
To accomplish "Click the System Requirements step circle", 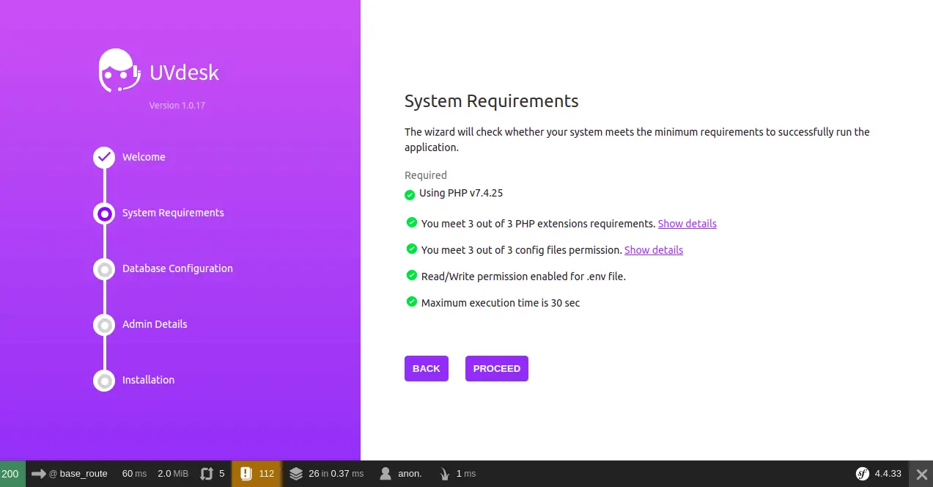I will [x=104, y=213].
